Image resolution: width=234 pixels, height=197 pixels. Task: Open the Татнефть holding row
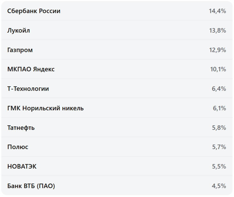[21, 128]
